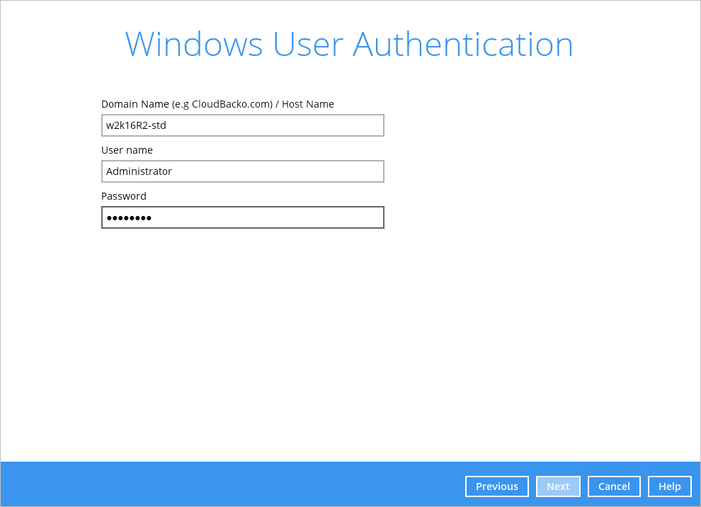701x507 pixels.
Task: Place cursor on the "Administrator" entry
Action: (139, 171)
